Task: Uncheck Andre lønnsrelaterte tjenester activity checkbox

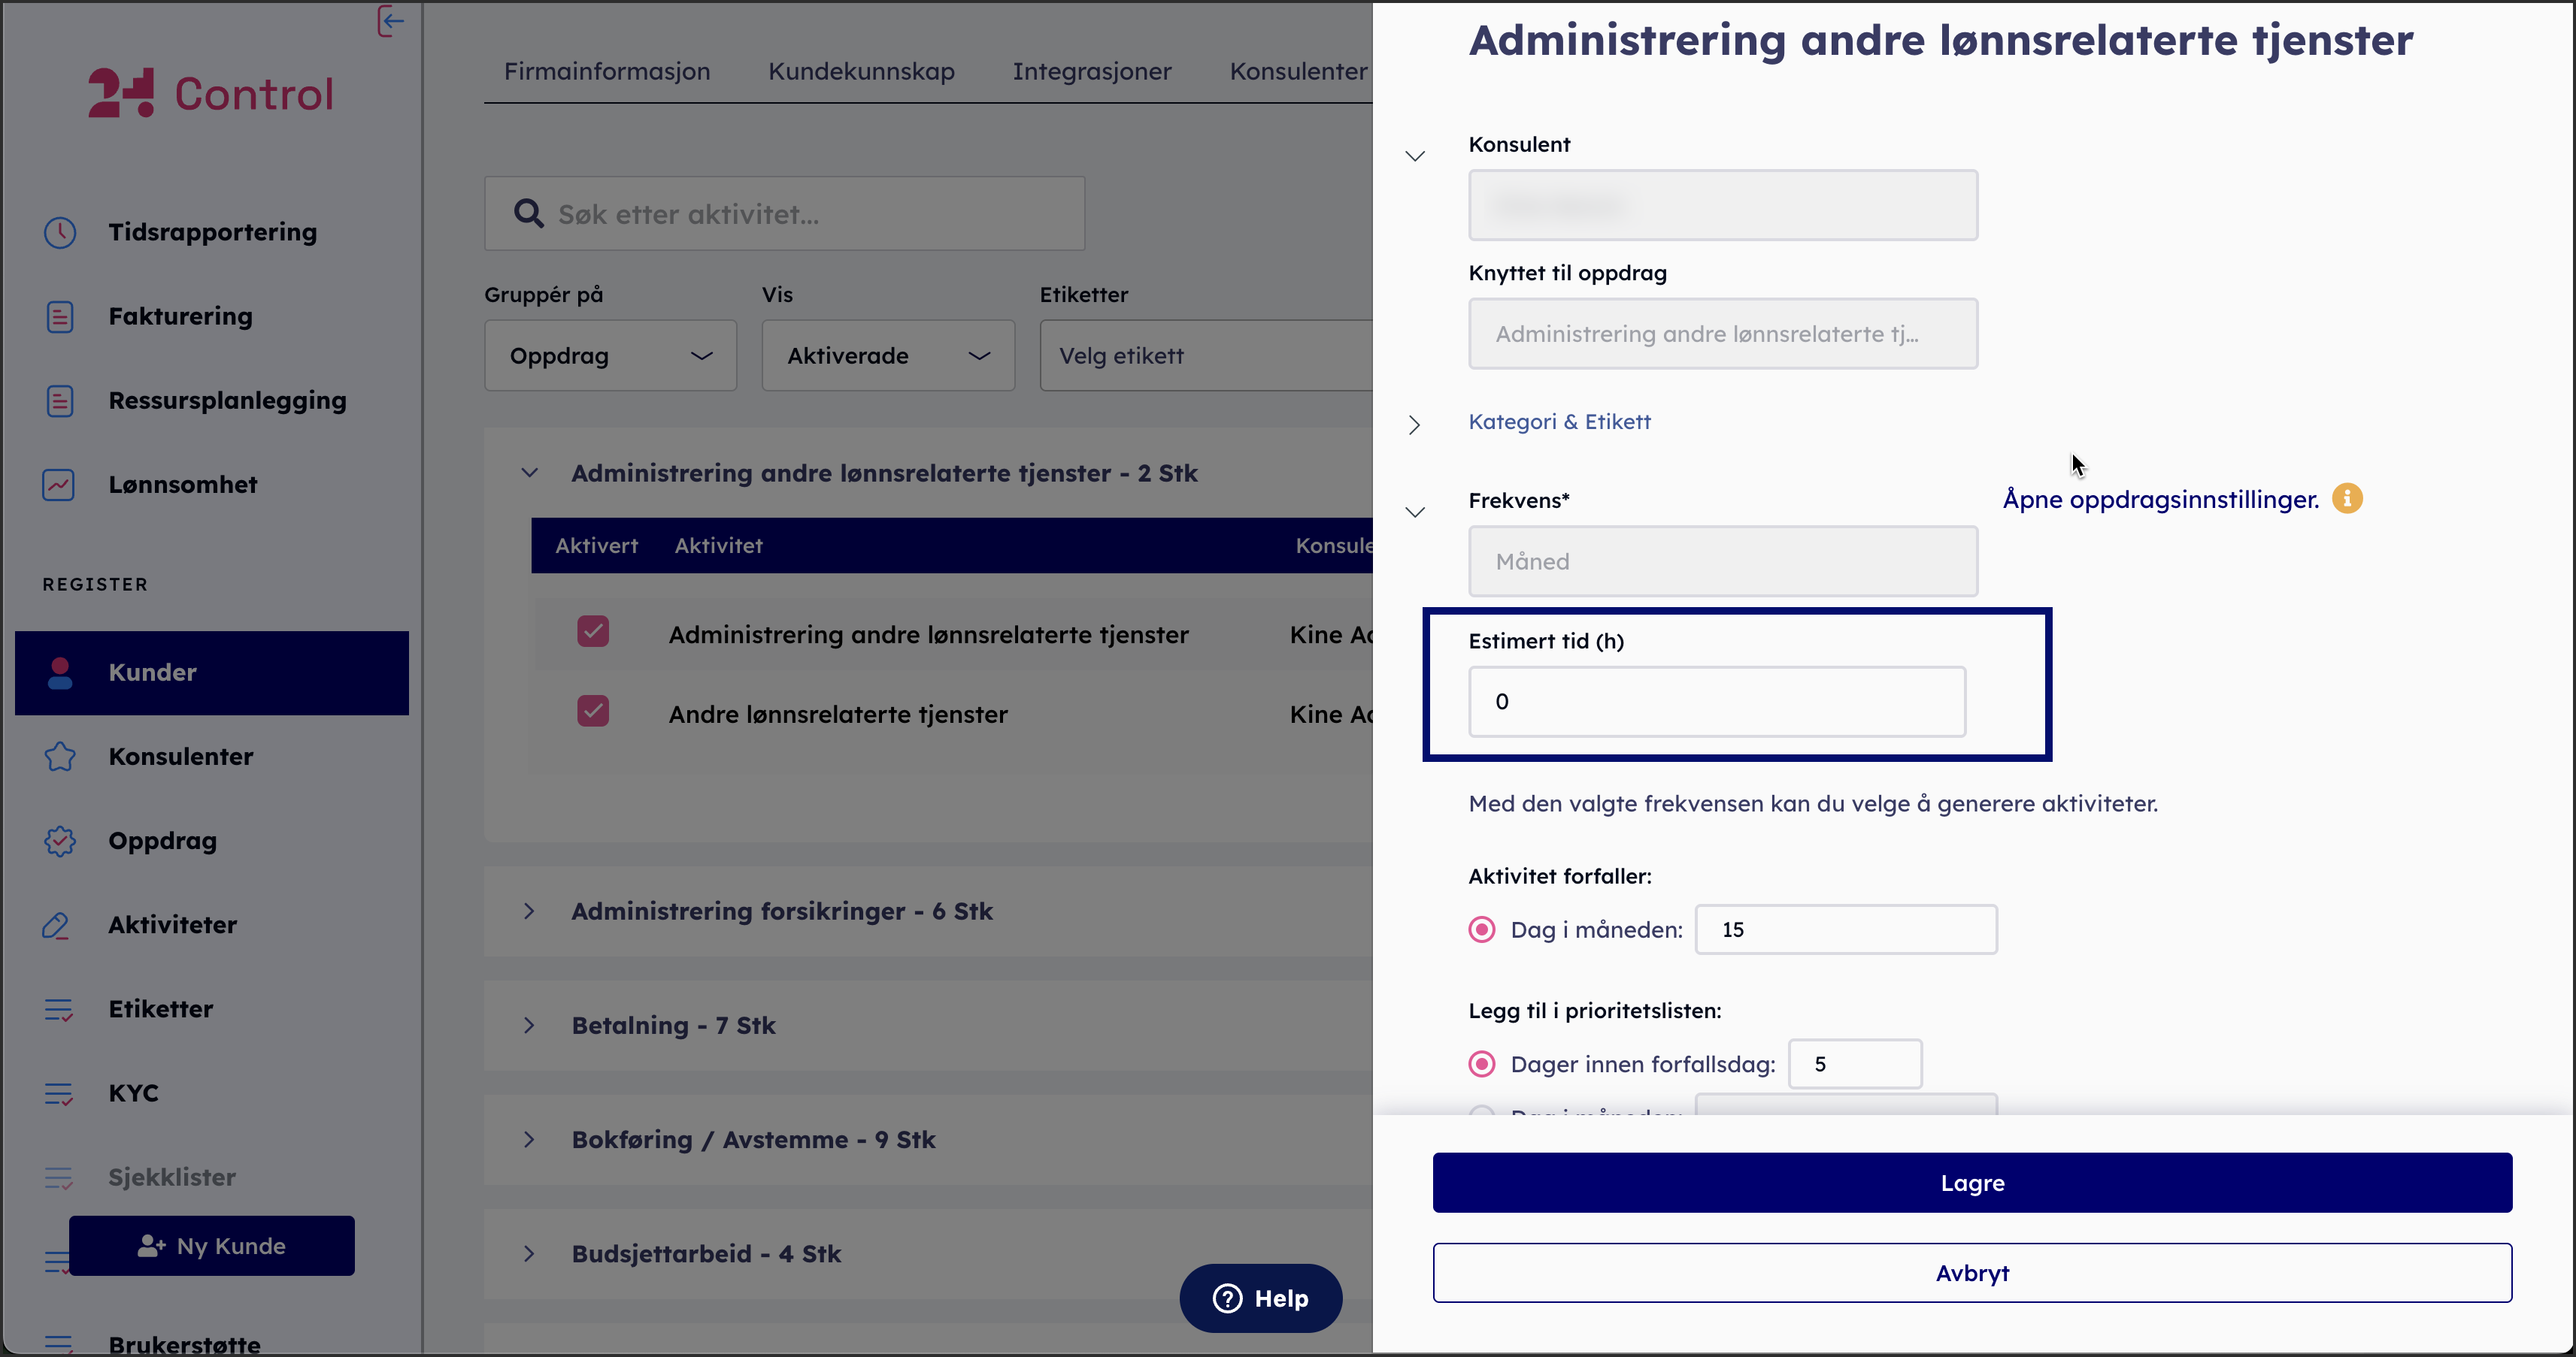Action: pos(593,712)
